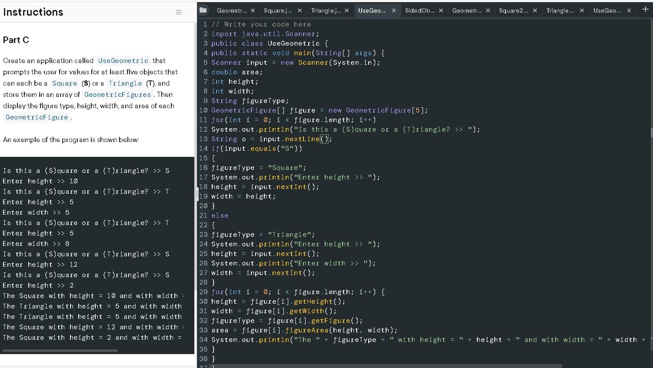Click the "width = height;" line
653x368 pixels.
[243, 196]
